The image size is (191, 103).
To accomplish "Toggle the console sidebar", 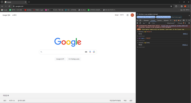I will click(138, 23).
